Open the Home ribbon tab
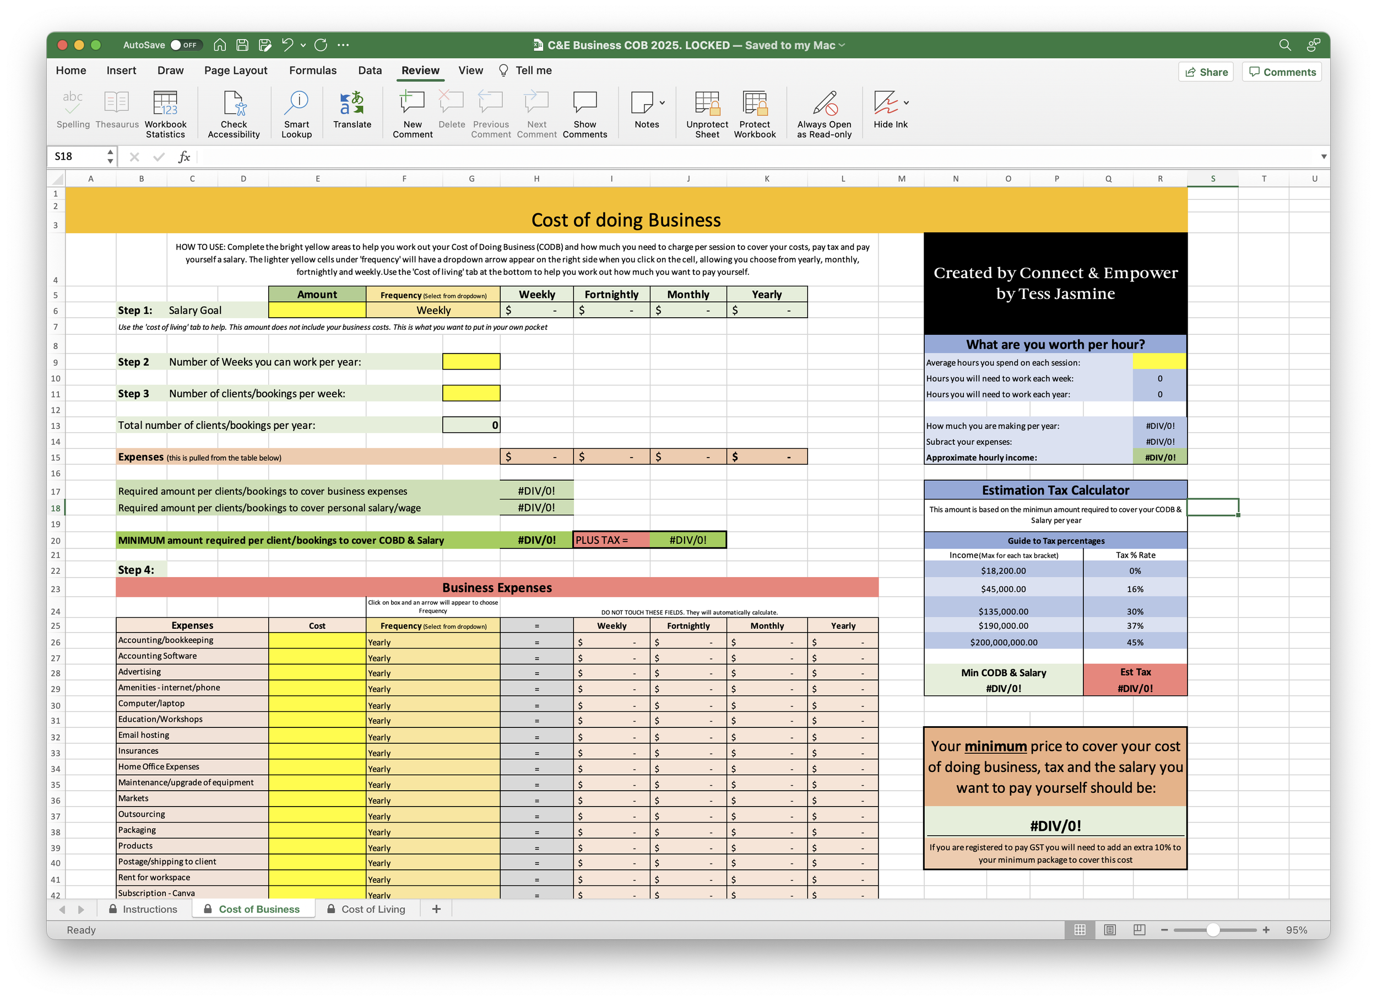The image size is (1377, 1001). coord(71,70)
